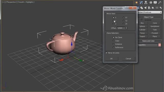Click the red X axis gizmo handle
The width and height of the screenshot is (164, 92).
click(x=61, y=60)
